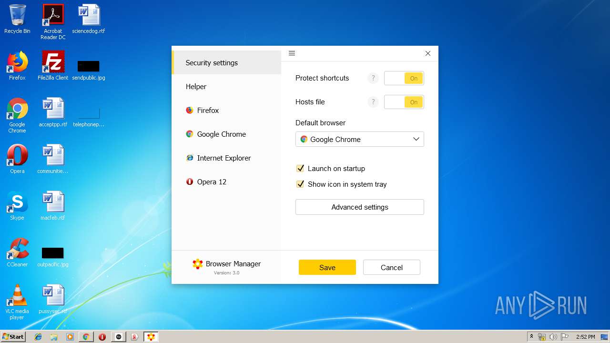This screenshot has width=610, height=343.
Task: Select the communitie desktop document
Action: [53, 159]
